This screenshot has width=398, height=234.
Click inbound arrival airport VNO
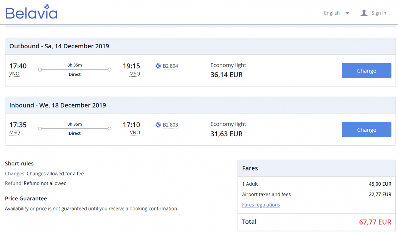point(135,133)
